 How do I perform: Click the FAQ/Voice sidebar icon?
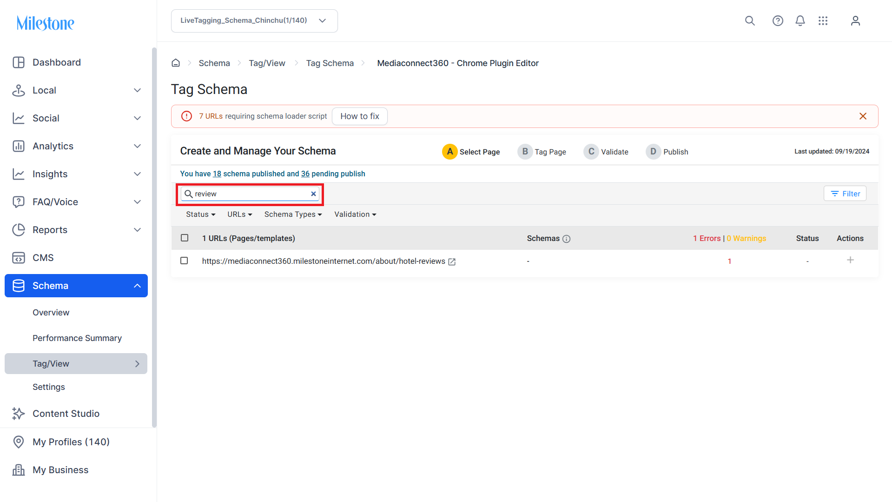(x=19, y=202)
